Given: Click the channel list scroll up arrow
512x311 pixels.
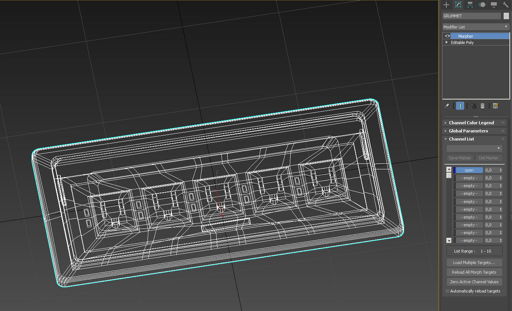Looking at the screenshot, I should pos(449,170).
